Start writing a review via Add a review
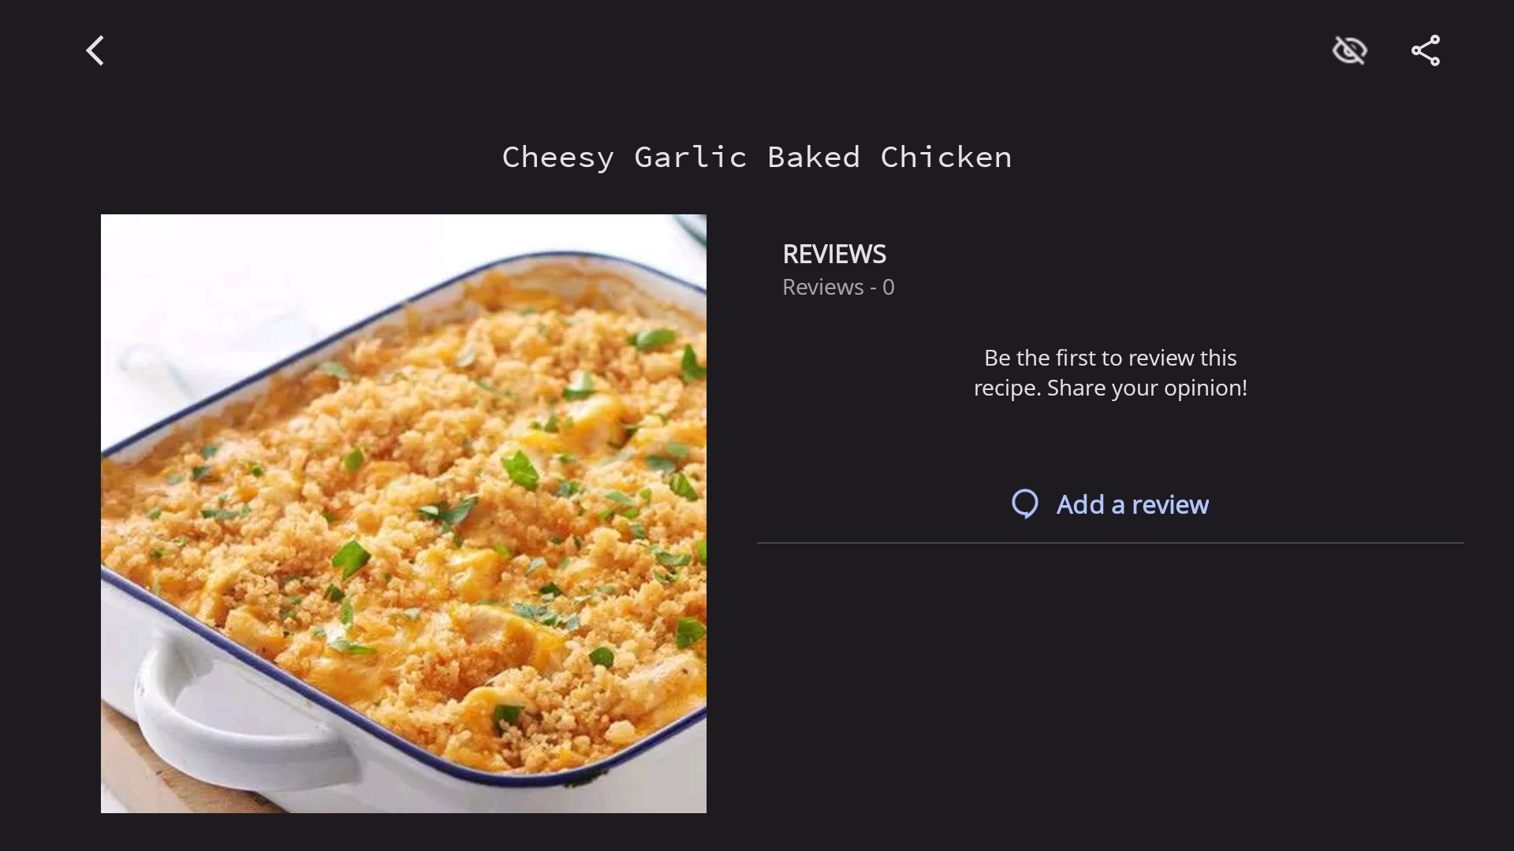 (x=1132, y=504)
